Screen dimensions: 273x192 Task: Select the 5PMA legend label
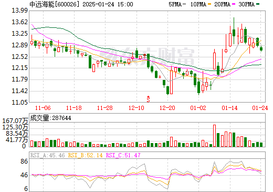(175, 4)
